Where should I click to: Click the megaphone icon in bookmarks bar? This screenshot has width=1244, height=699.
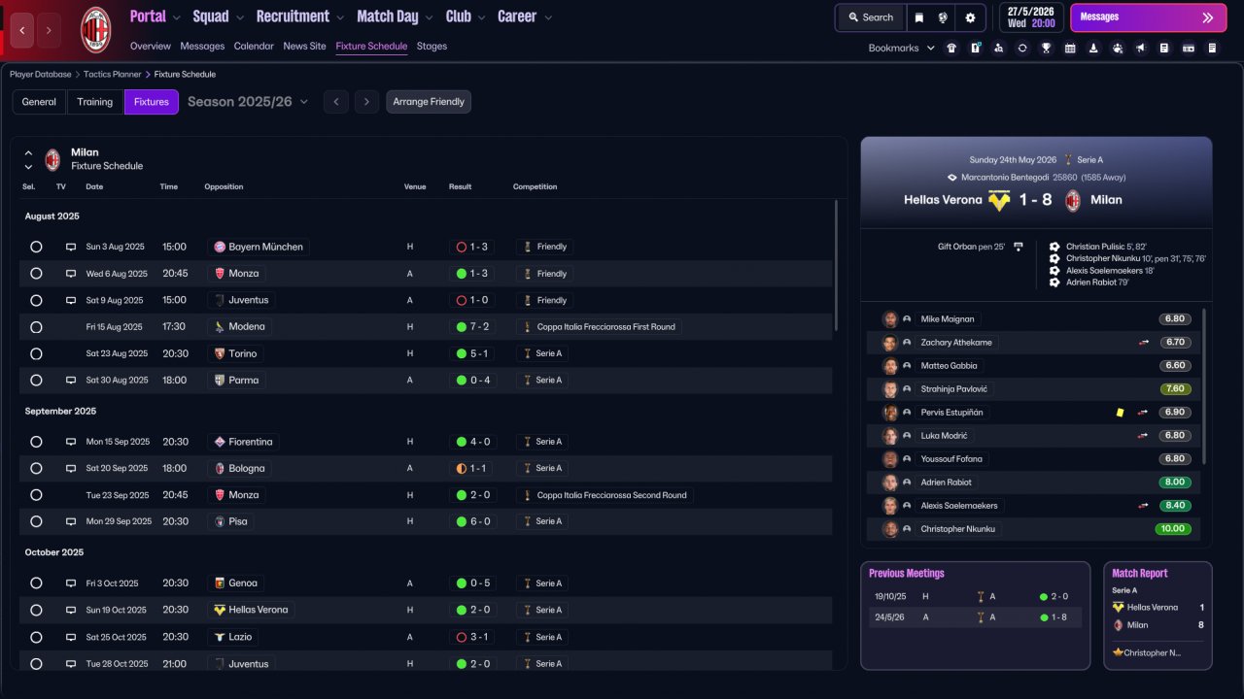pyautogui.click(x=1141, y=48)
